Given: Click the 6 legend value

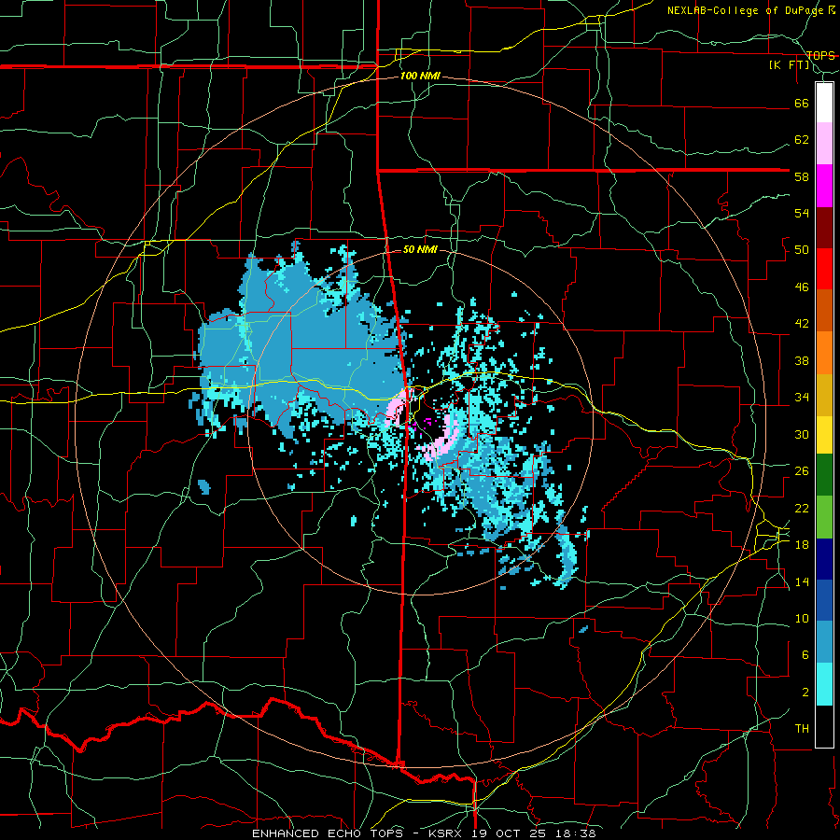Looking at the screenshot, I should pos(805,655).
